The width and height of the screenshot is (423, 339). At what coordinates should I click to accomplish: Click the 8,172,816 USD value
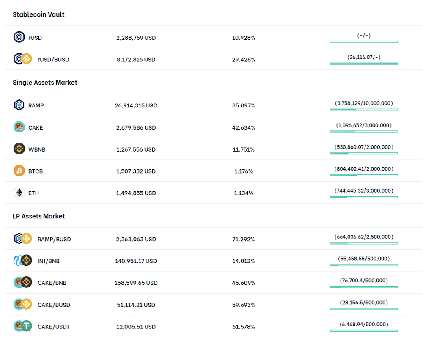[x=136, y=60]
